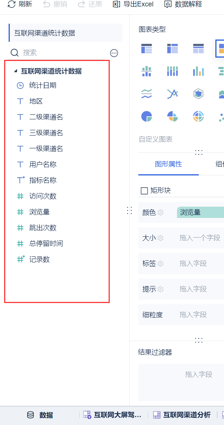Click the 自定义图表 label
Image resolution: width=224 pixels, height=425 pixels.
tap(156, 139)
